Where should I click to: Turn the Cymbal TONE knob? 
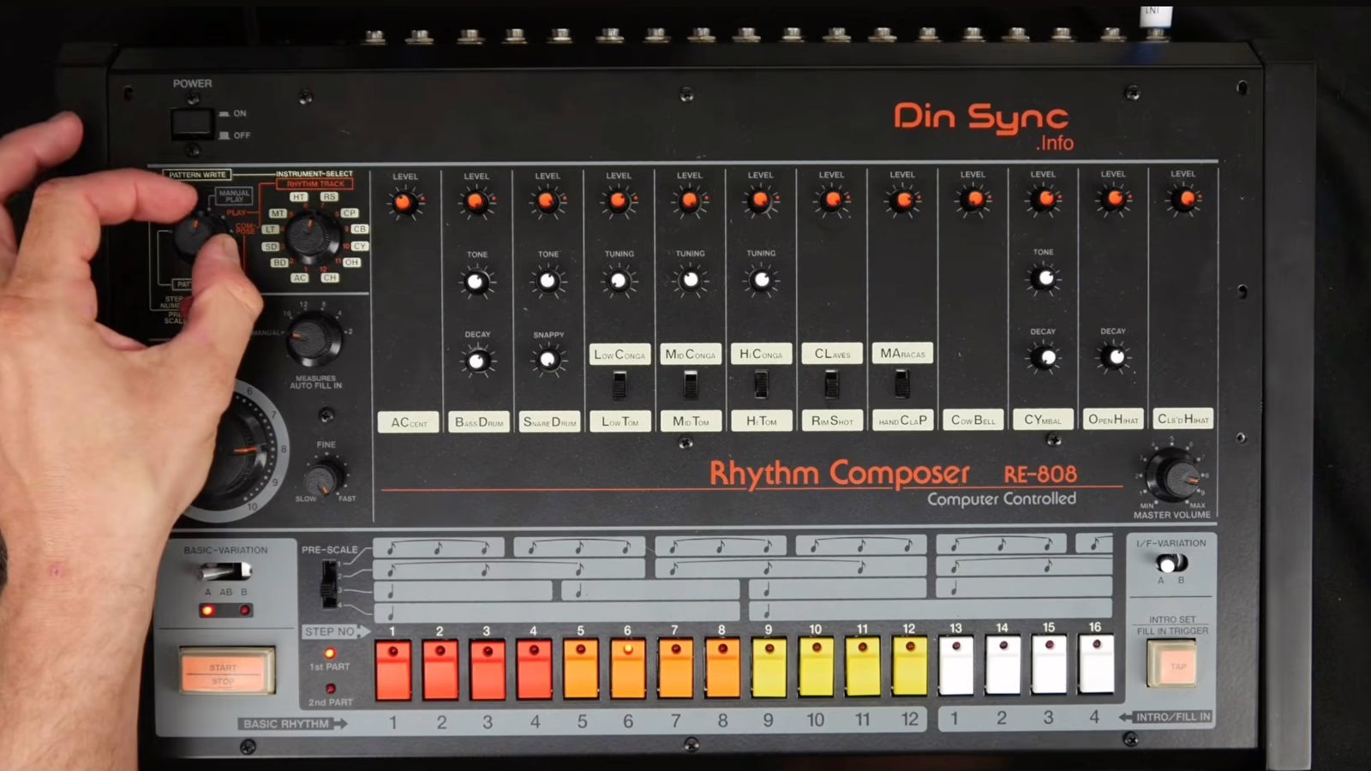tap(1044, 278)
